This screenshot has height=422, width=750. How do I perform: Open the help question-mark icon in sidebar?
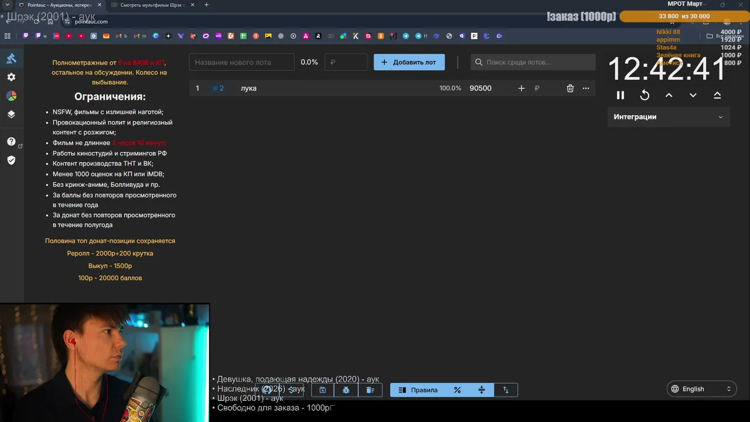[x=11, y=141]
